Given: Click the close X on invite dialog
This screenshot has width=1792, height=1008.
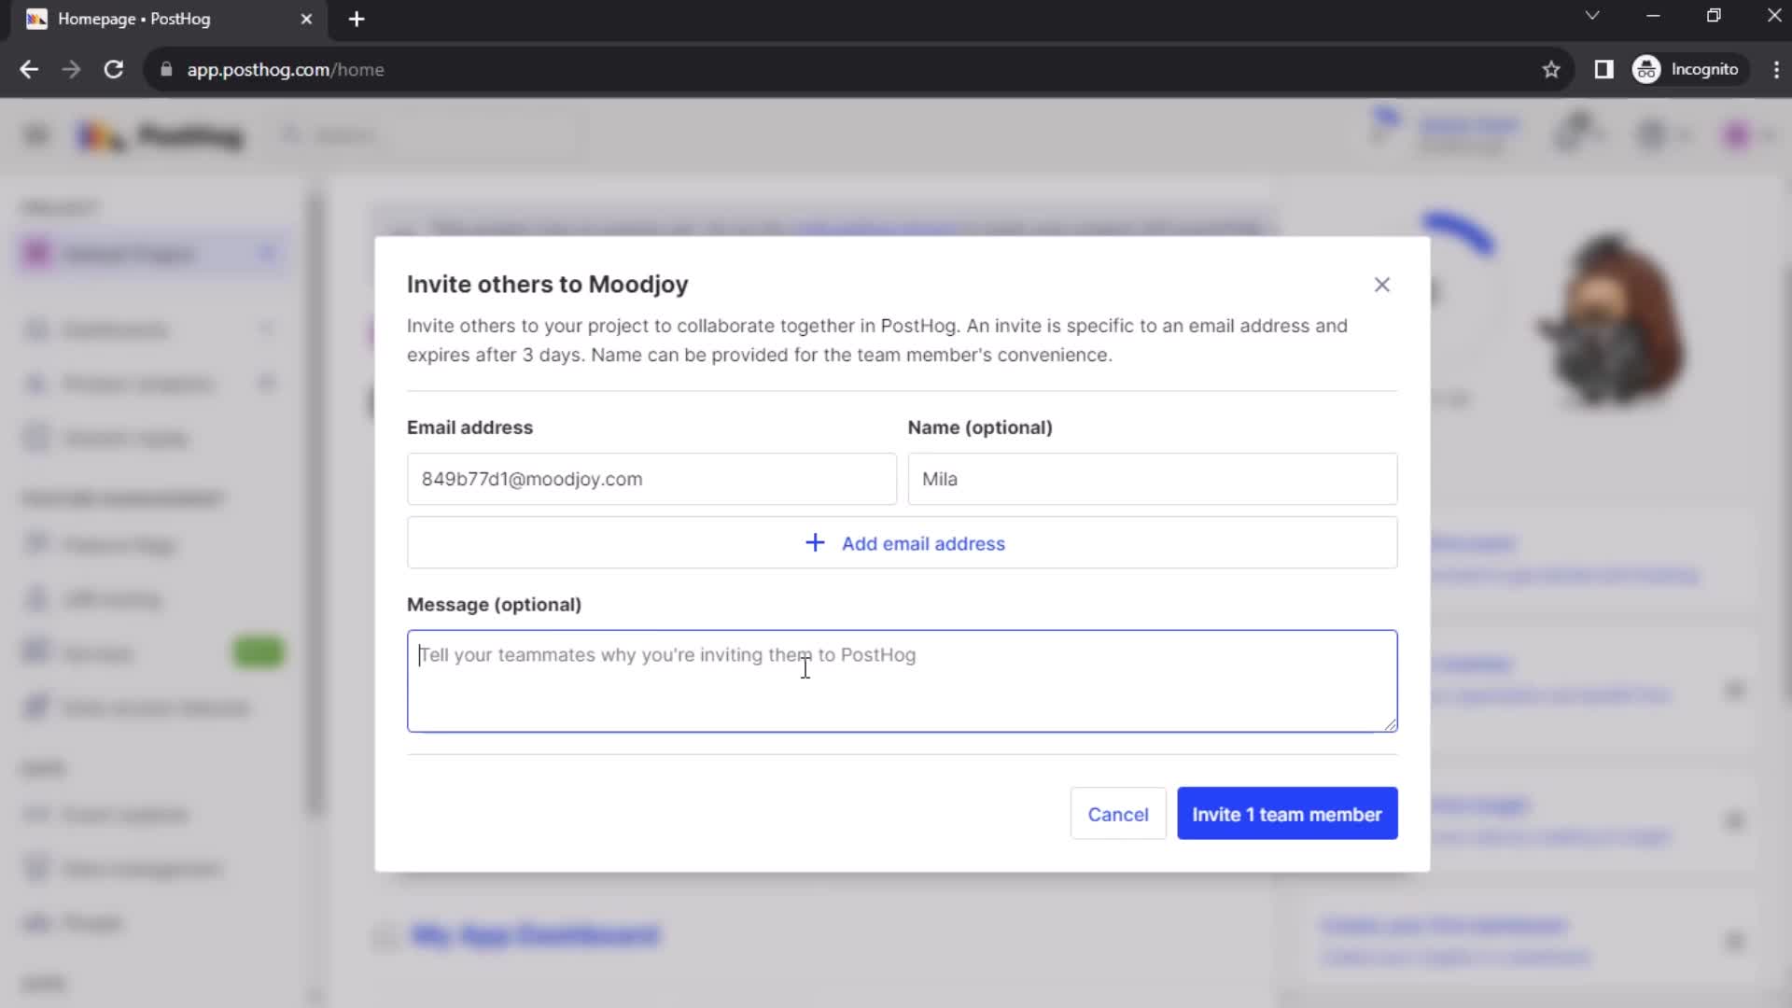Looking at the screenshot, I should pos(1381,286).
